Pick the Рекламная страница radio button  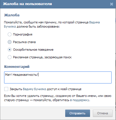[x=10, y=57]
